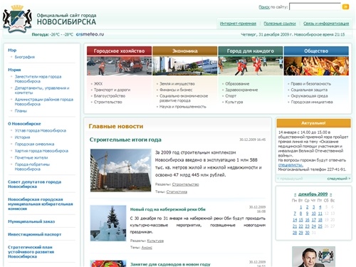Click the construction cranes news photo
The width and height of the screenshot is (356, 267).
pos(120,170)
